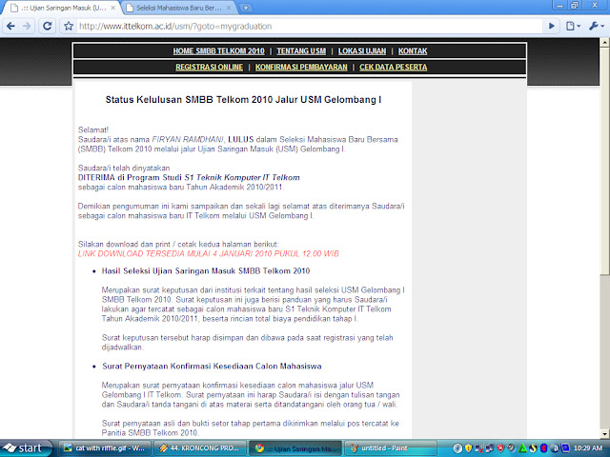
Task: Click heading Hasil Seleksi Ujian Saringan Masuk
Action: click(x=206, y=270)
